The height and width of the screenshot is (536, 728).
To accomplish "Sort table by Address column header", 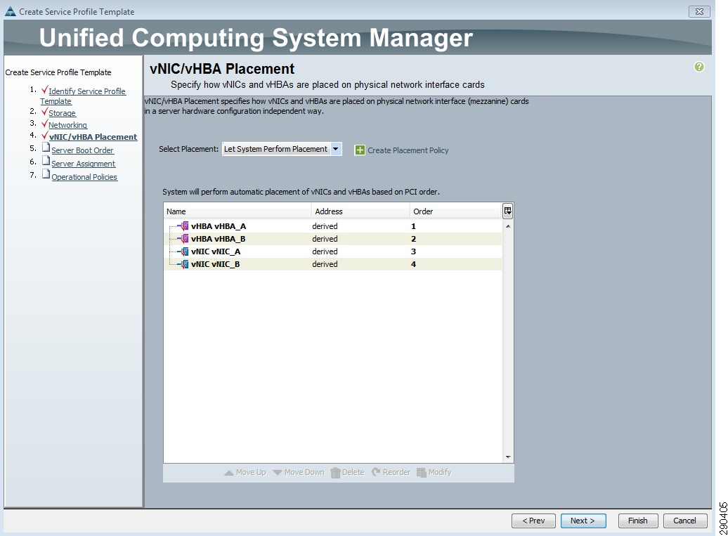I will tap(360, 211).
